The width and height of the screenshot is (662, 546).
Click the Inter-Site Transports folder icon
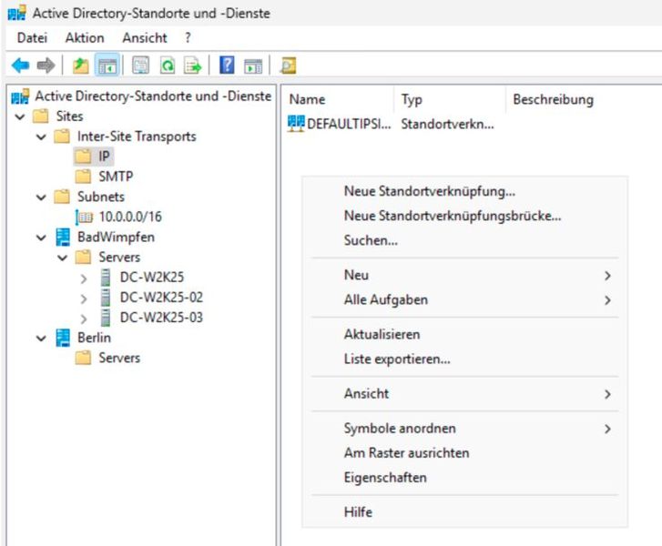point(62,136)
